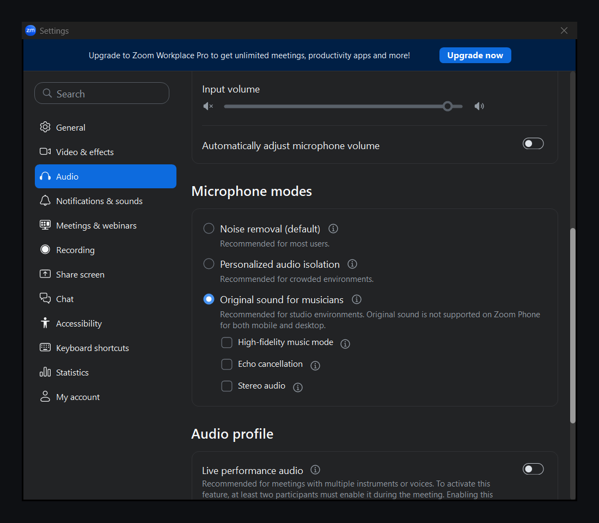Select the Audio settings tab
Screen dimensions: 599x523
coord(106,176)
